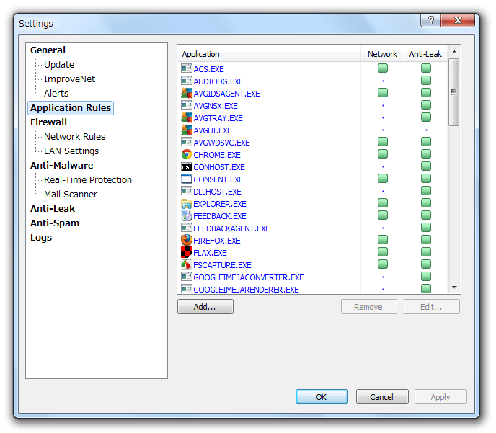Image resolution: width=496 pixels, height=433 pixels.
Task: Open Firewall settings section
Action: coord(48,122)
